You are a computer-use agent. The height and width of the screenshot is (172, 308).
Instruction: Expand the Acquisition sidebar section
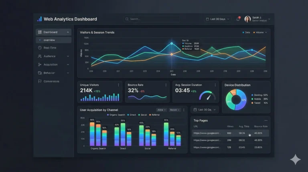click(x=53, y=65)
